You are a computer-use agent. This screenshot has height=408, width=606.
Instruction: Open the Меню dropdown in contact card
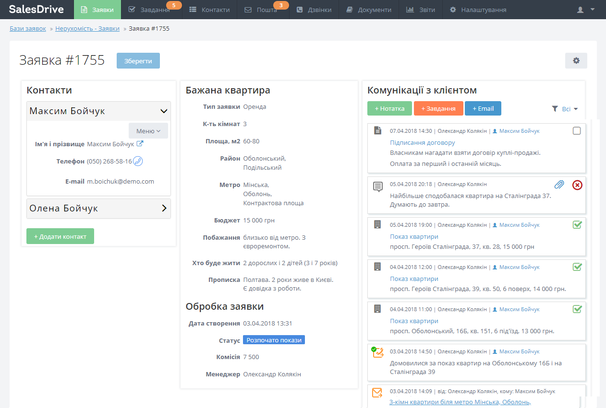148,131
